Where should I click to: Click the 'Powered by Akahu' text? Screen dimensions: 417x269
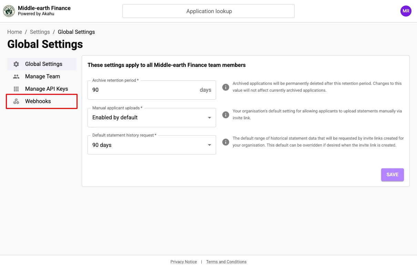[36, 14]
